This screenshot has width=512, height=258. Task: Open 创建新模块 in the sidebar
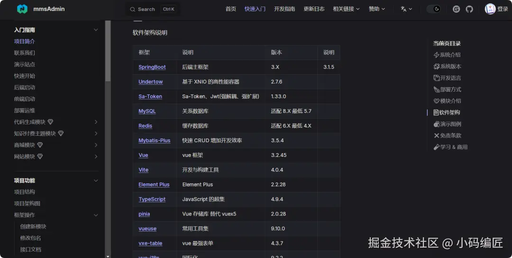coord(33,226)
